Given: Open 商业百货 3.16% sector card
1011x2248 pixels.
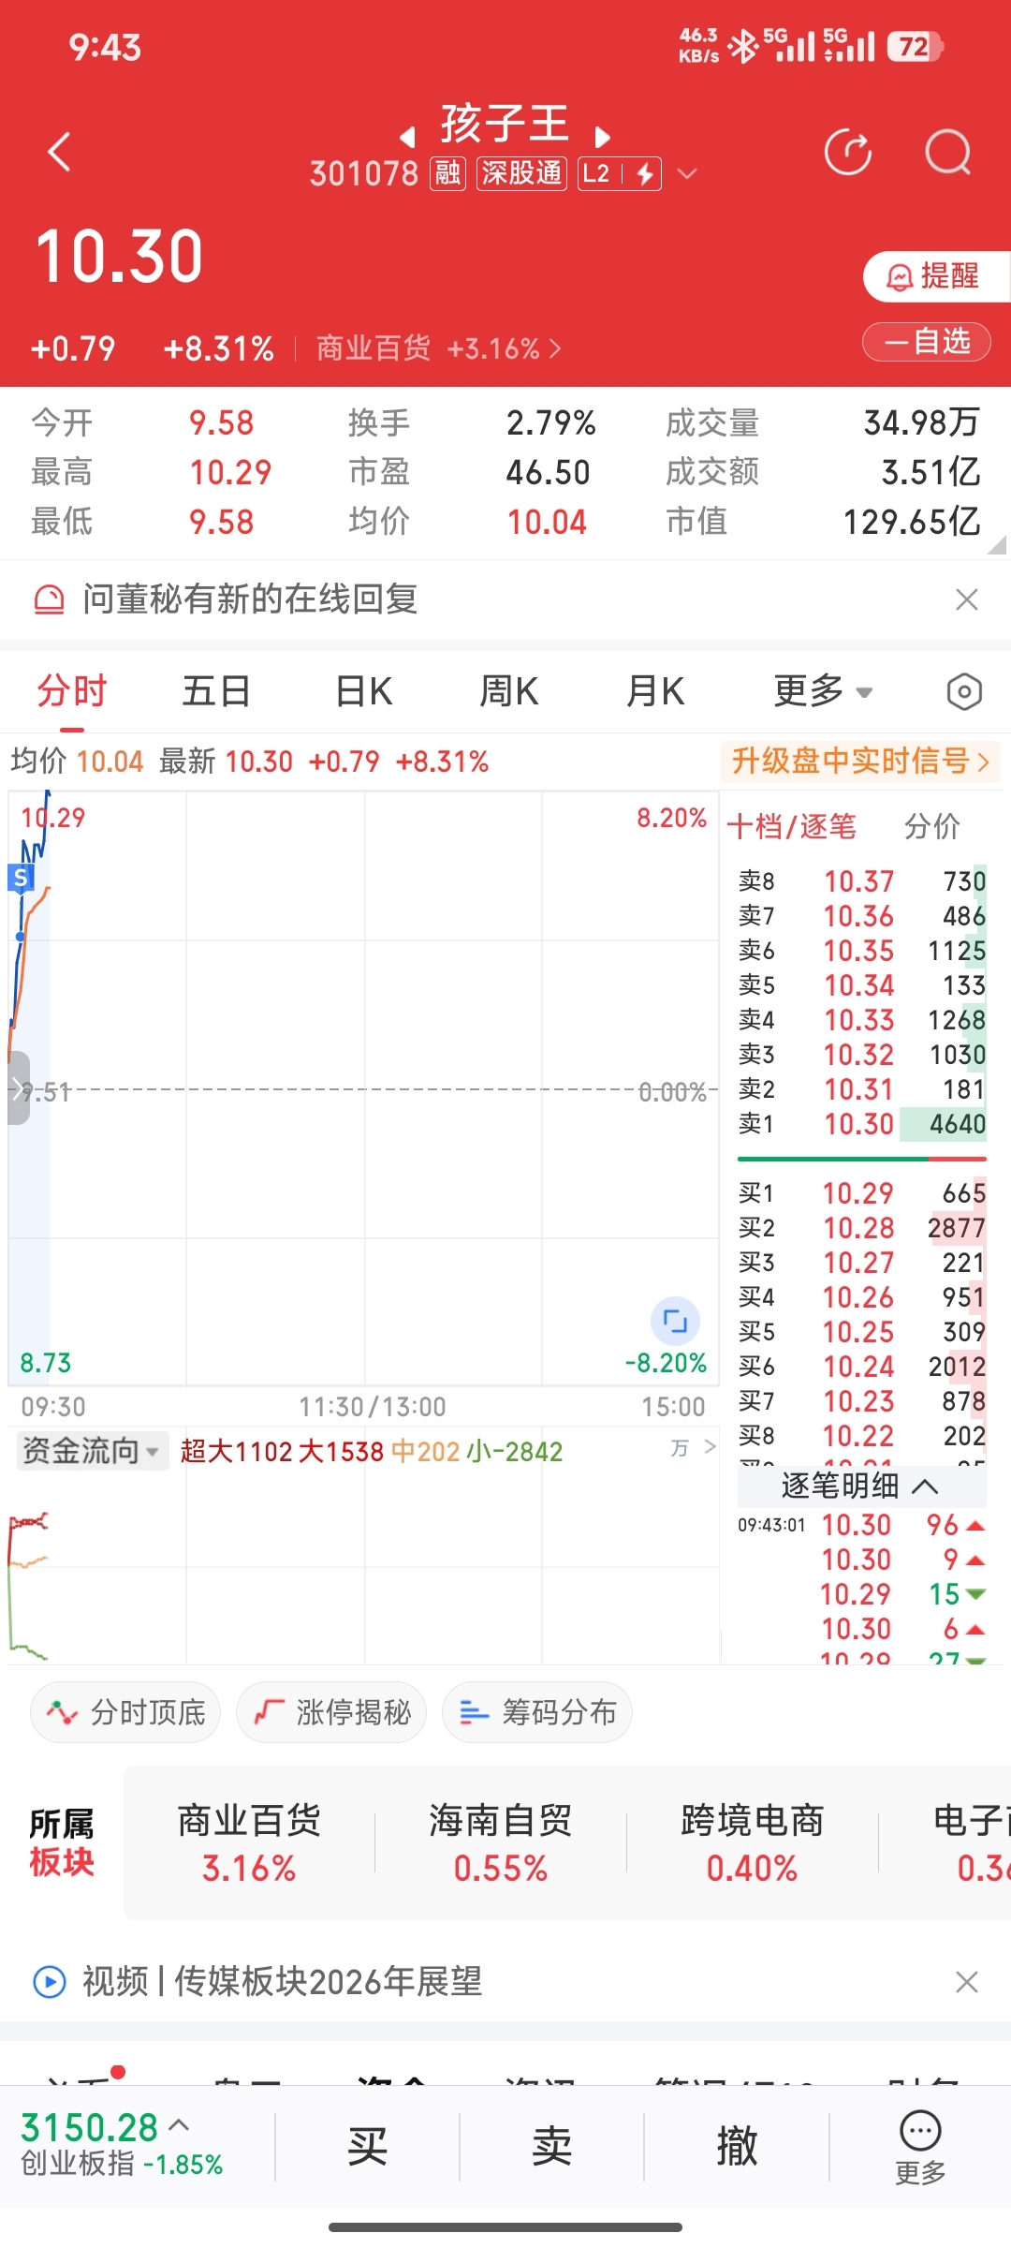Looking at the screenshot, I should tap(249, 1843).
